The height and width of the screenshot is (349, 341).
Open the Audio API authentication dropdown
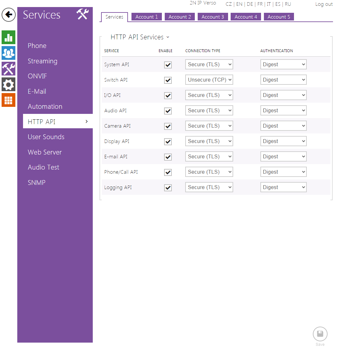283,110
